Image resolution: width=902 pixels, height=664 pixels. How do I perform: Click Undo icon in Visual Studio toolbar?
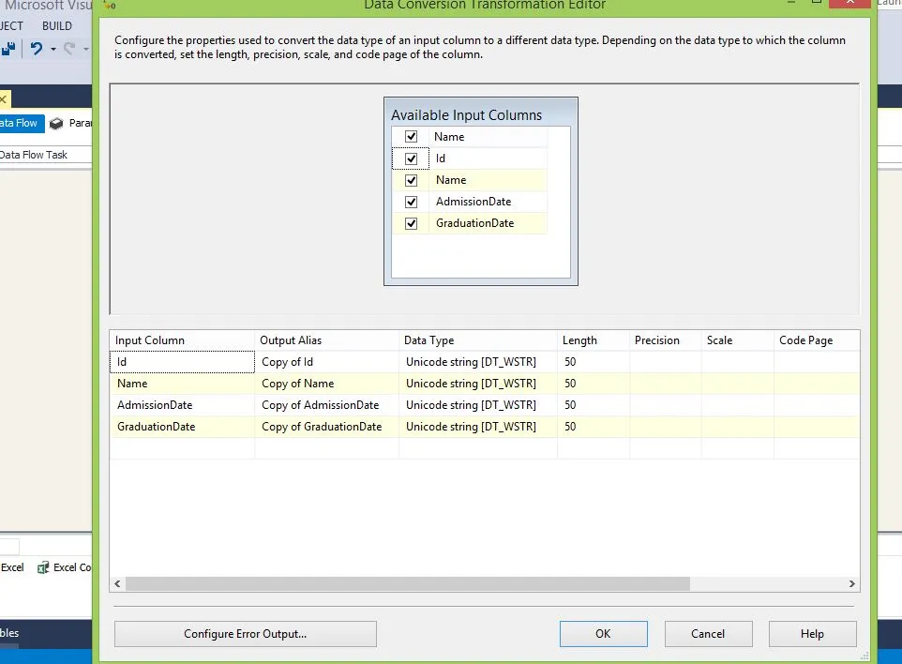point(37,49)
